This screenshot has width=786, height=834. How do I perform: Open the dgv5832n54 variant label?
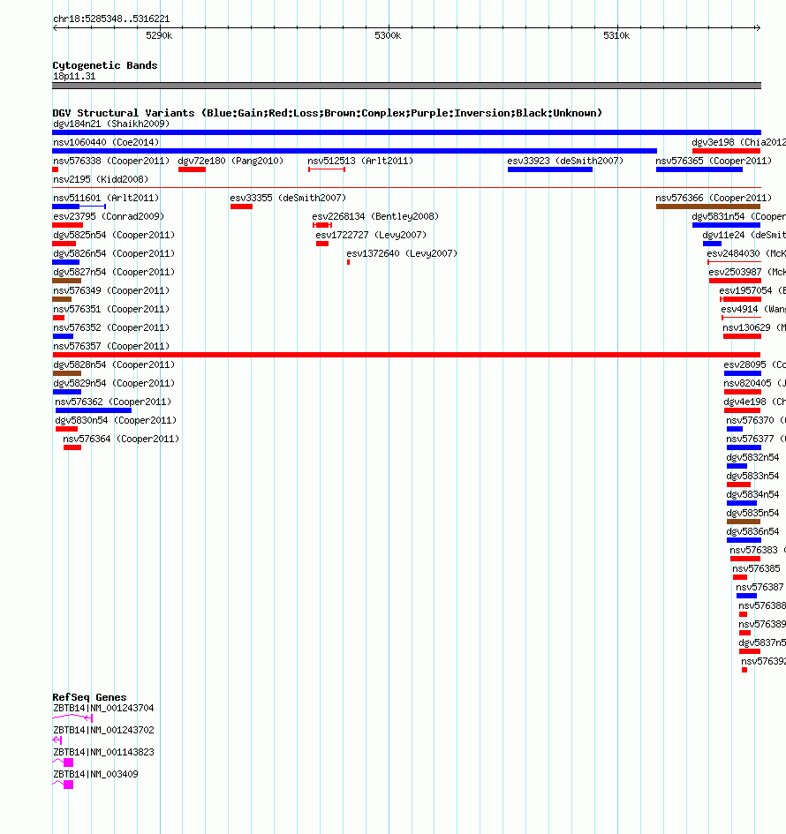coord(752,459)
